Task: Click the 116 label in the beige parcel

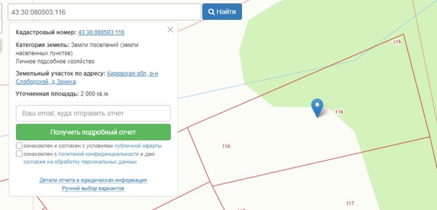Action: tap(227, 146)
